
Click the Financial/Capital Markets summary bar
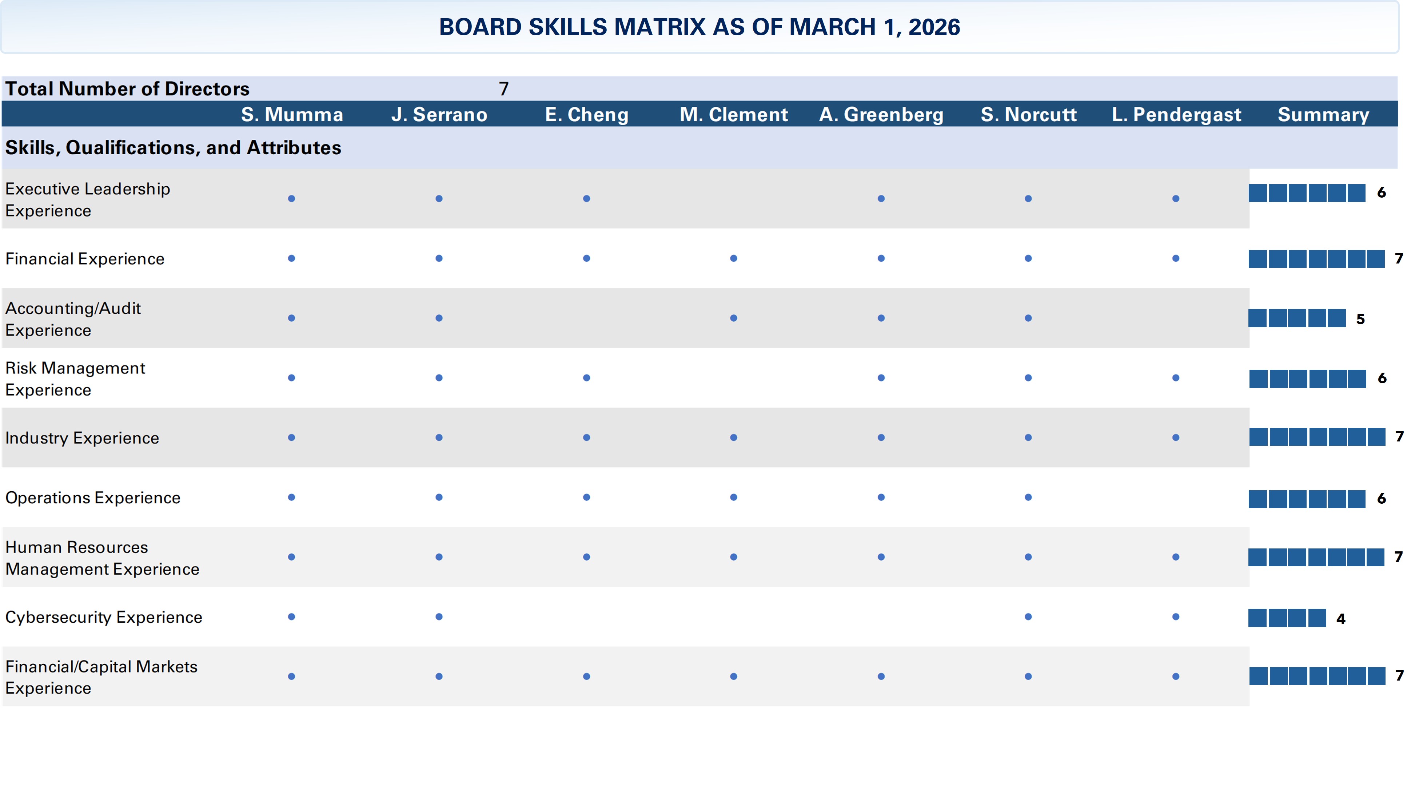point(1317,676)
